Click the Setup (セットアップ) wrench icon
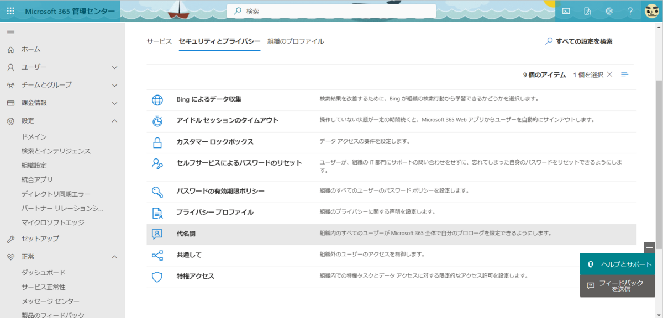This screenshot has height=318, width=663. tap(10, 239)
